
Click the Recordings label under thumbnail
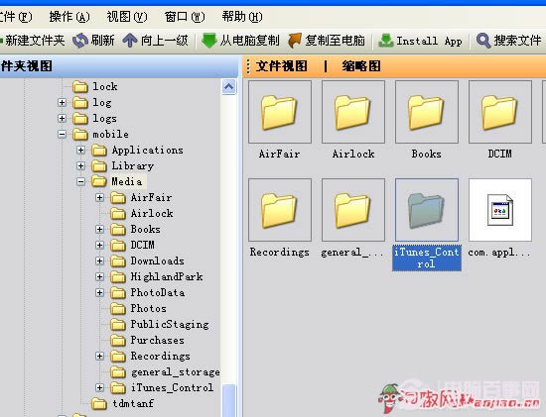(280, 252)
